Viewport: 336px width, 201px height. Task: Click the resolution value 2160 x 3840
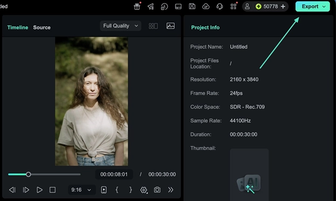244,80
